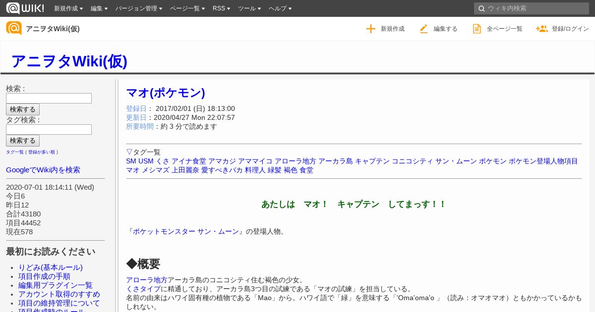This screenshot has width=595, height=312.
Task: Open the アローラ地方 tag in tag list
Action: click(296, 161)
